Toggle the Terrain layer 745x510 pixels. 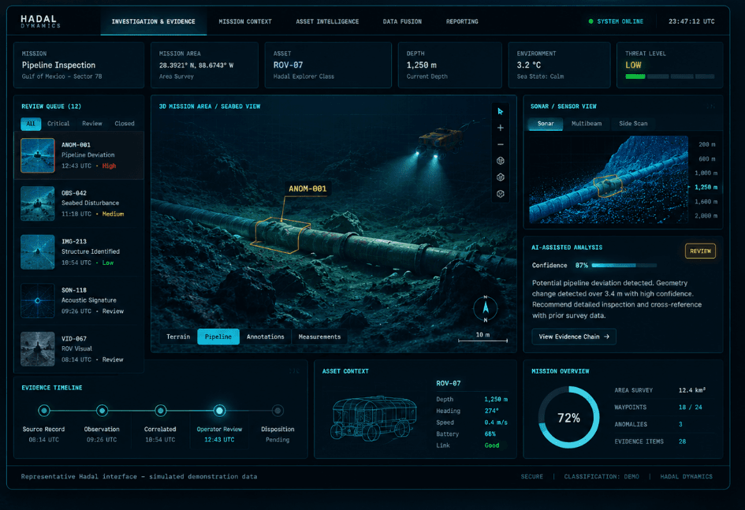178,337
